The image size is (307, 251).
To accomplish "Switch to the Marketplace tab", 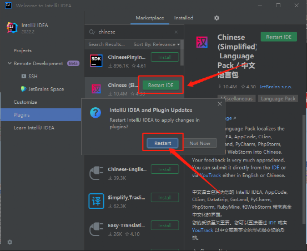I will [x=150, y=18].
